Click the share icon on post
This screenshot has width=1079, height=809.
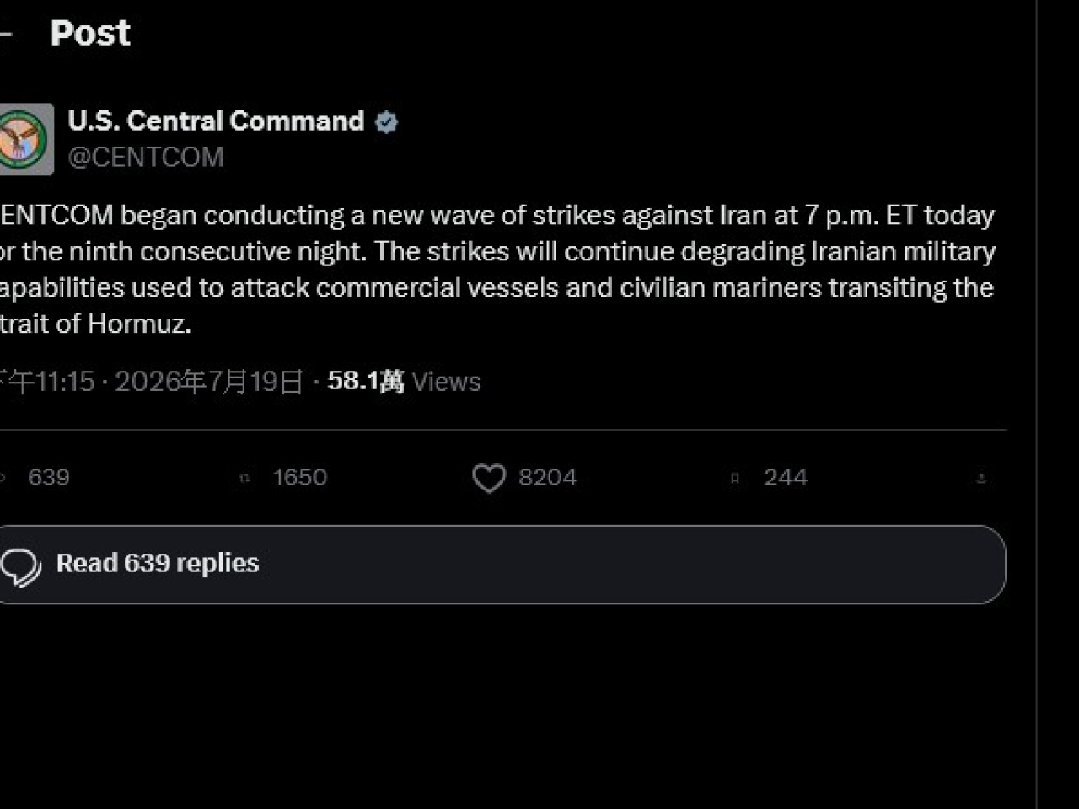[x=980, y=478]
